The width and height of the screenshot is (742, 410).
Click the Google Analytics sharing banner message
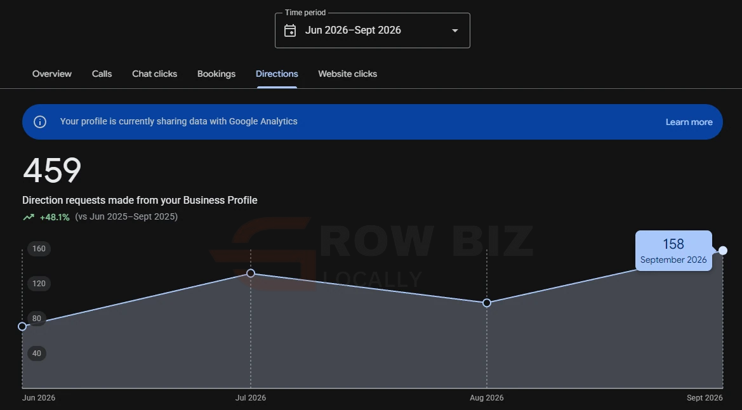tap(179, 121)
